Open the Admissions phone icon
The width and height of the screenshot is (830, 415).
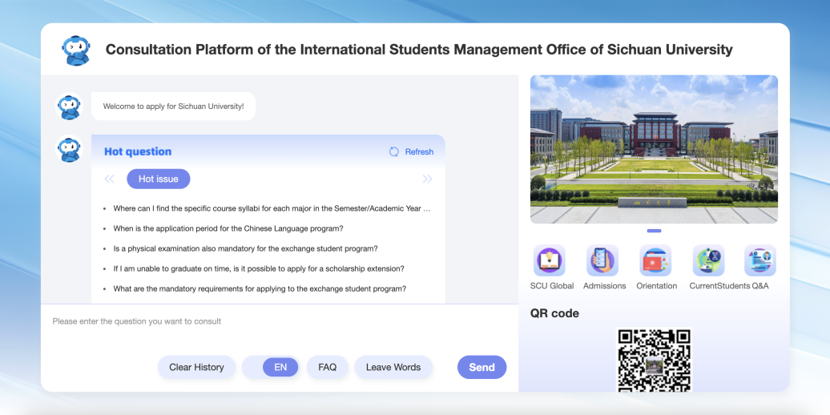[x=602, y=261]
